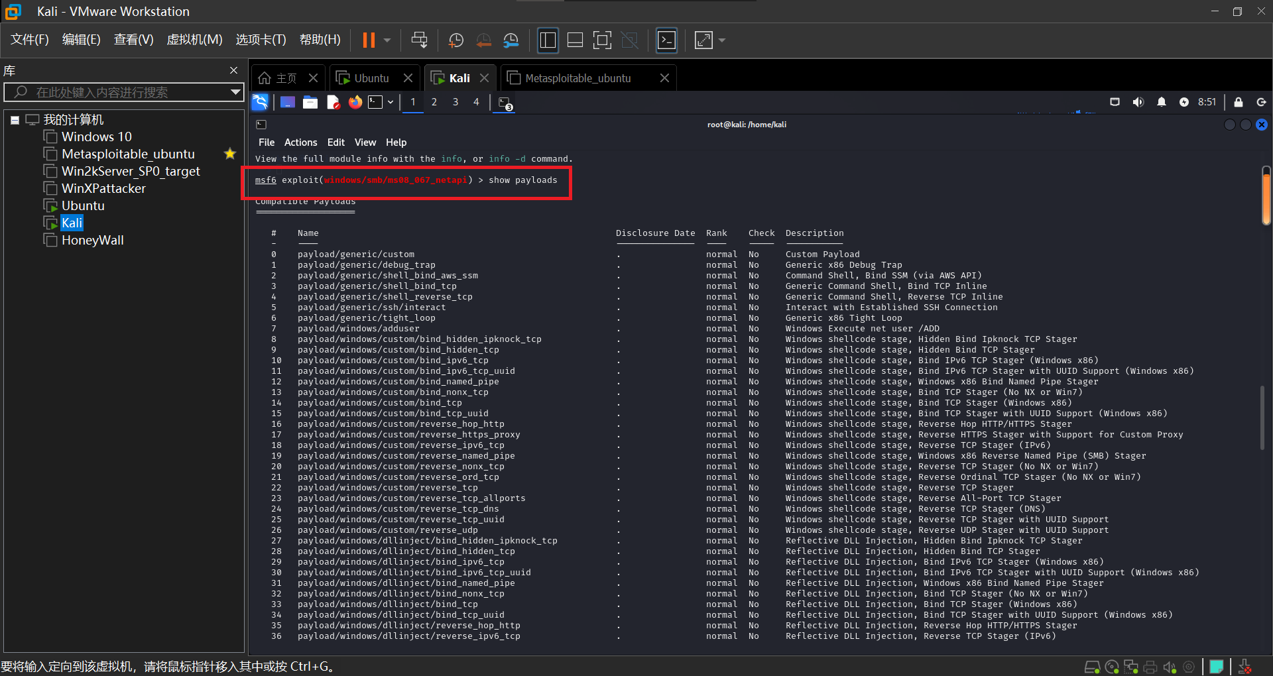Click the stretch guest display icon
1273x676 pixels.
(x=703, y=40)
